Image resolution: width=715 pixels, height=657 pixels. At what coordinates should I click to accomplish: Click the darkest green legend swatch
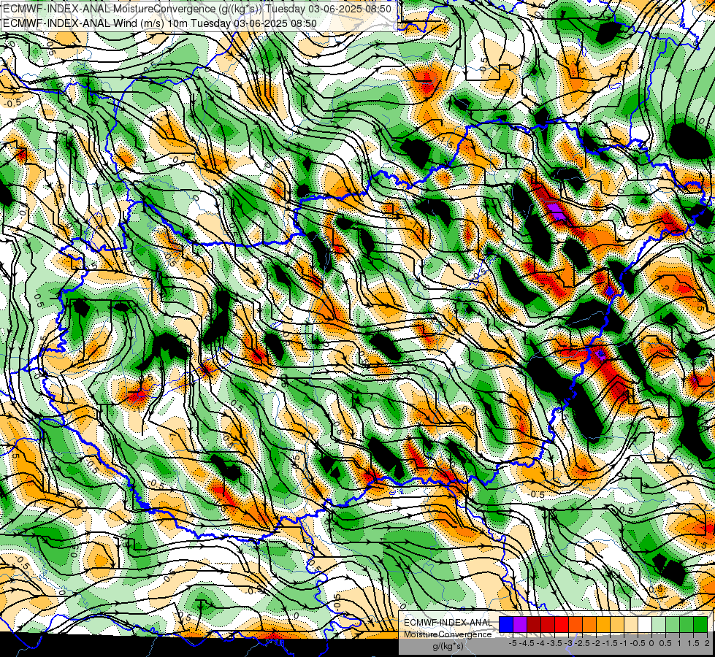700,624
